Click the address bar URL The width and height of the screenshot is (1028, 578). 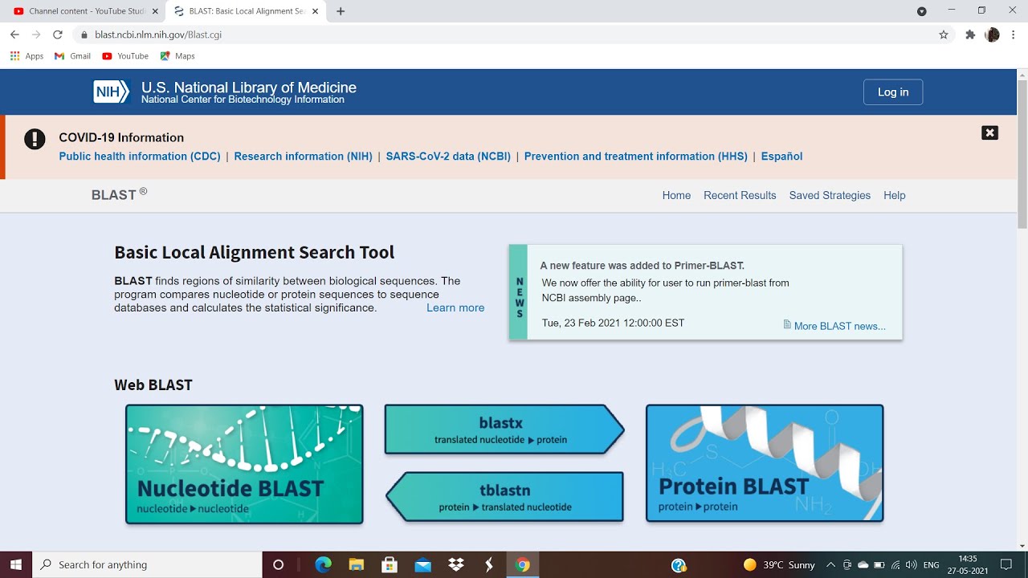(x=158, y=35)
